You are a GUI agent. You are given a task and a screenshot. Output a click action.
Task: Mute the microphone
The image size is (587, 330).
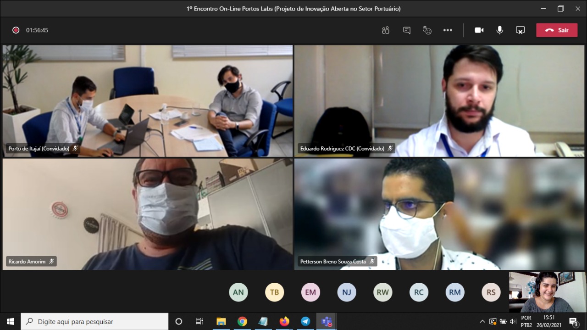[499, 30]
